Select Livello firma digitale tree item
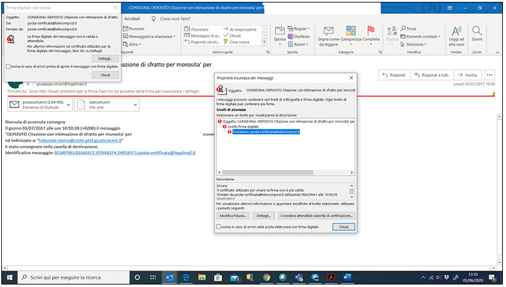Viewport: 506px width, 287px height. (x=241, y=127)
